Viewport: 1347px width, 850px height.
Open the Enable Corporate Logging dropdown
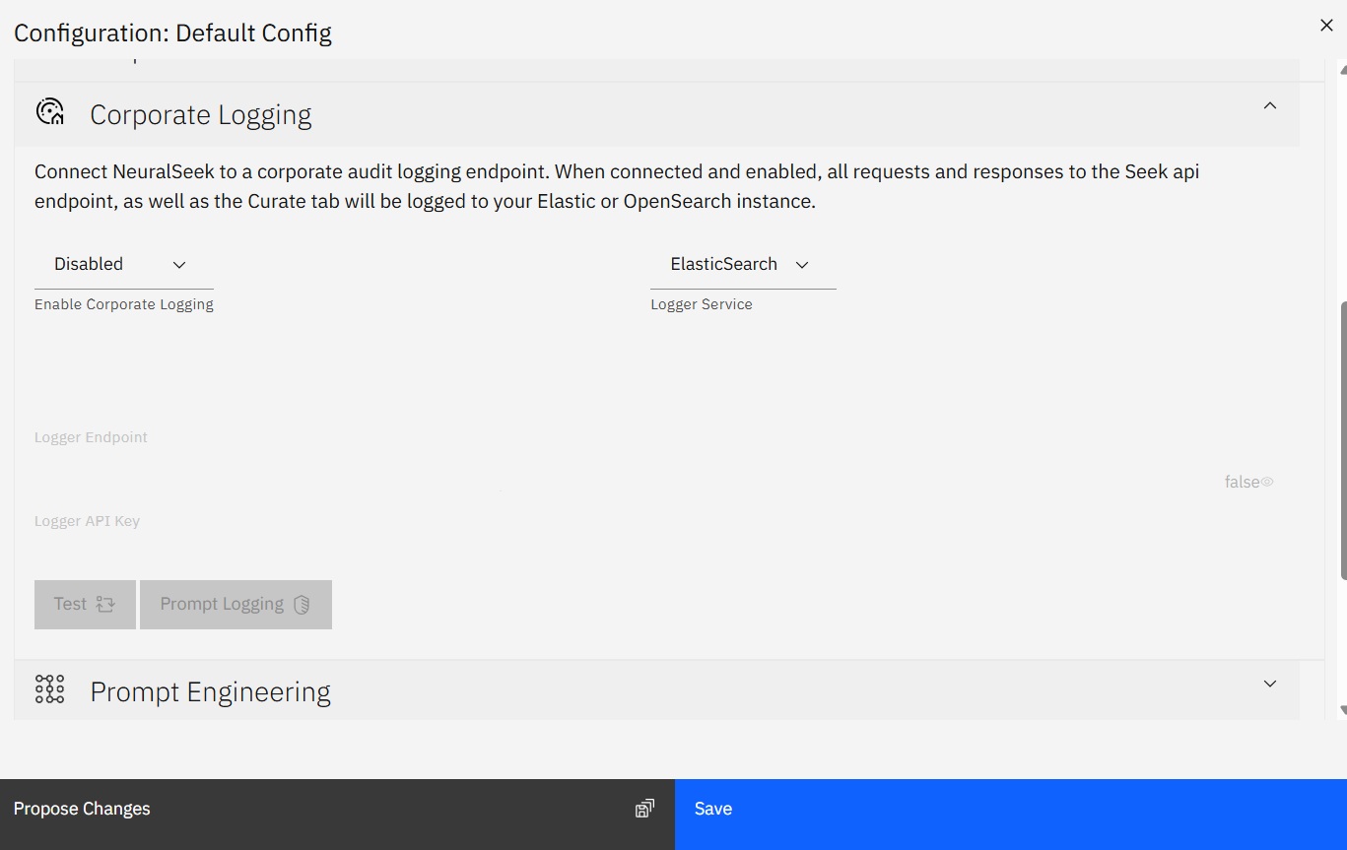pyautogui.click(x=124, y=264)
